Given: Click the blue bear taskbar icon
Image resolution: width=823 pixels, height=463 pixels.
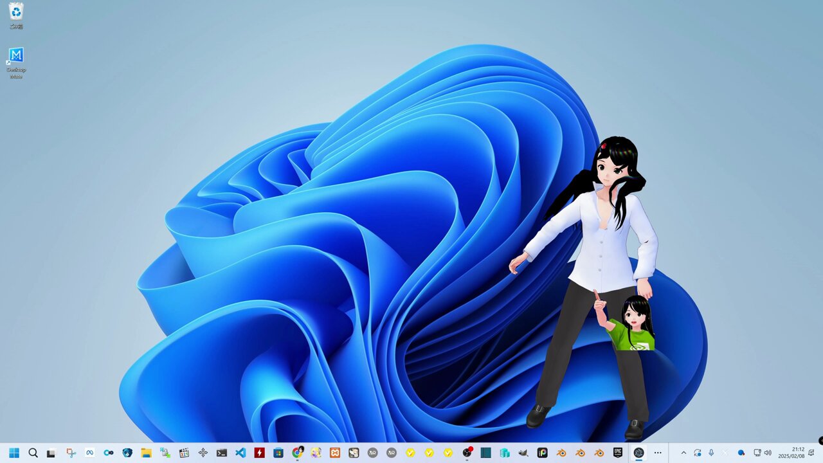Looking at the screenshot, I should (x=127, y=453).
